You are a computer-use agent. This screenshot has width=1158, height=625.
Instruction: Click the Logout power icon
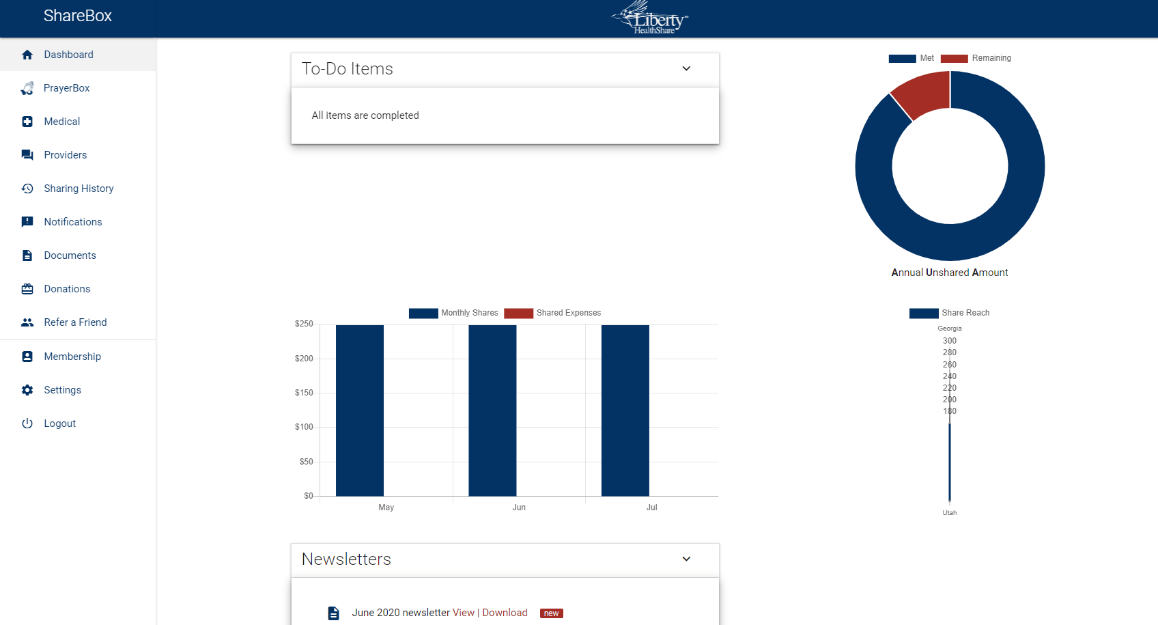(x=27, y=423)
